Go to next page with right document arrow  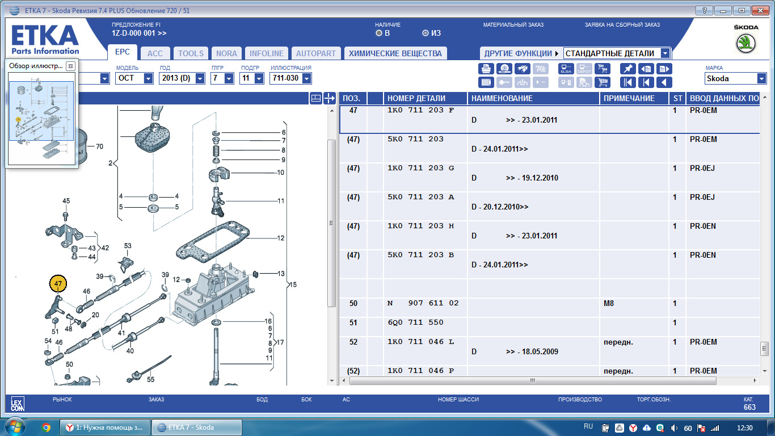tap(664, 69)
